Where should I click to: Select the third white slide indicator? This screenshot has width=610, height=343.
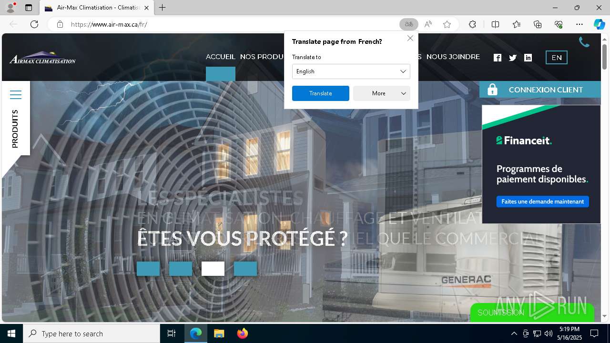click(213, 269)
